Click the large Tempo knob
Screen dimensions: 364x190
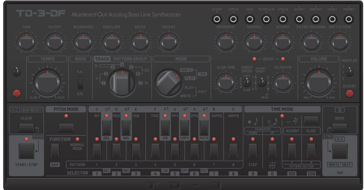tap(48, 82)
